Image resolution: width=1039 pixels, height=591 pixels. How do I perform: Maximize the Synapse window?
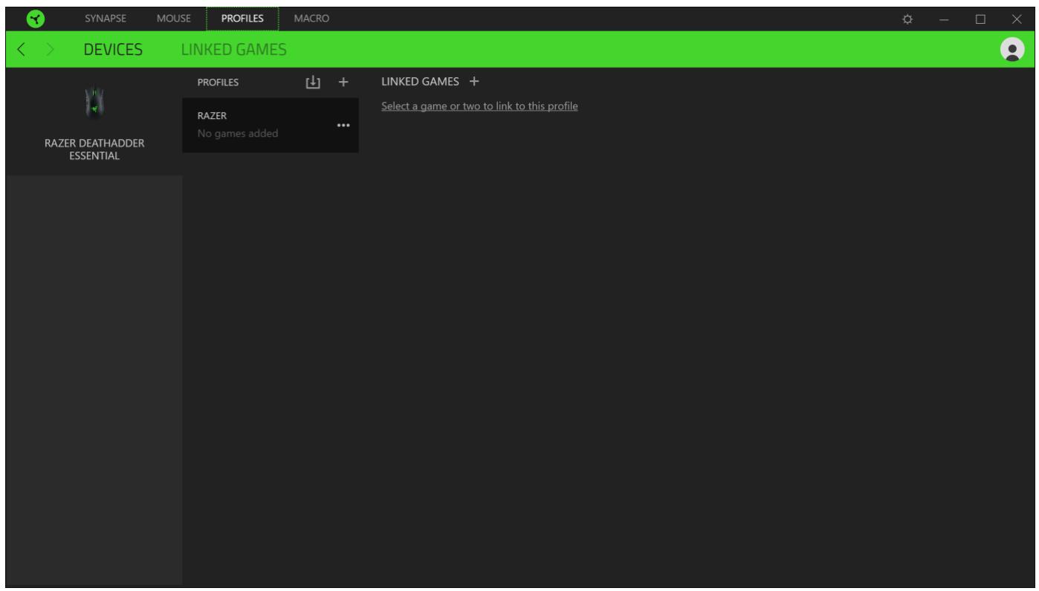(980, 18)
